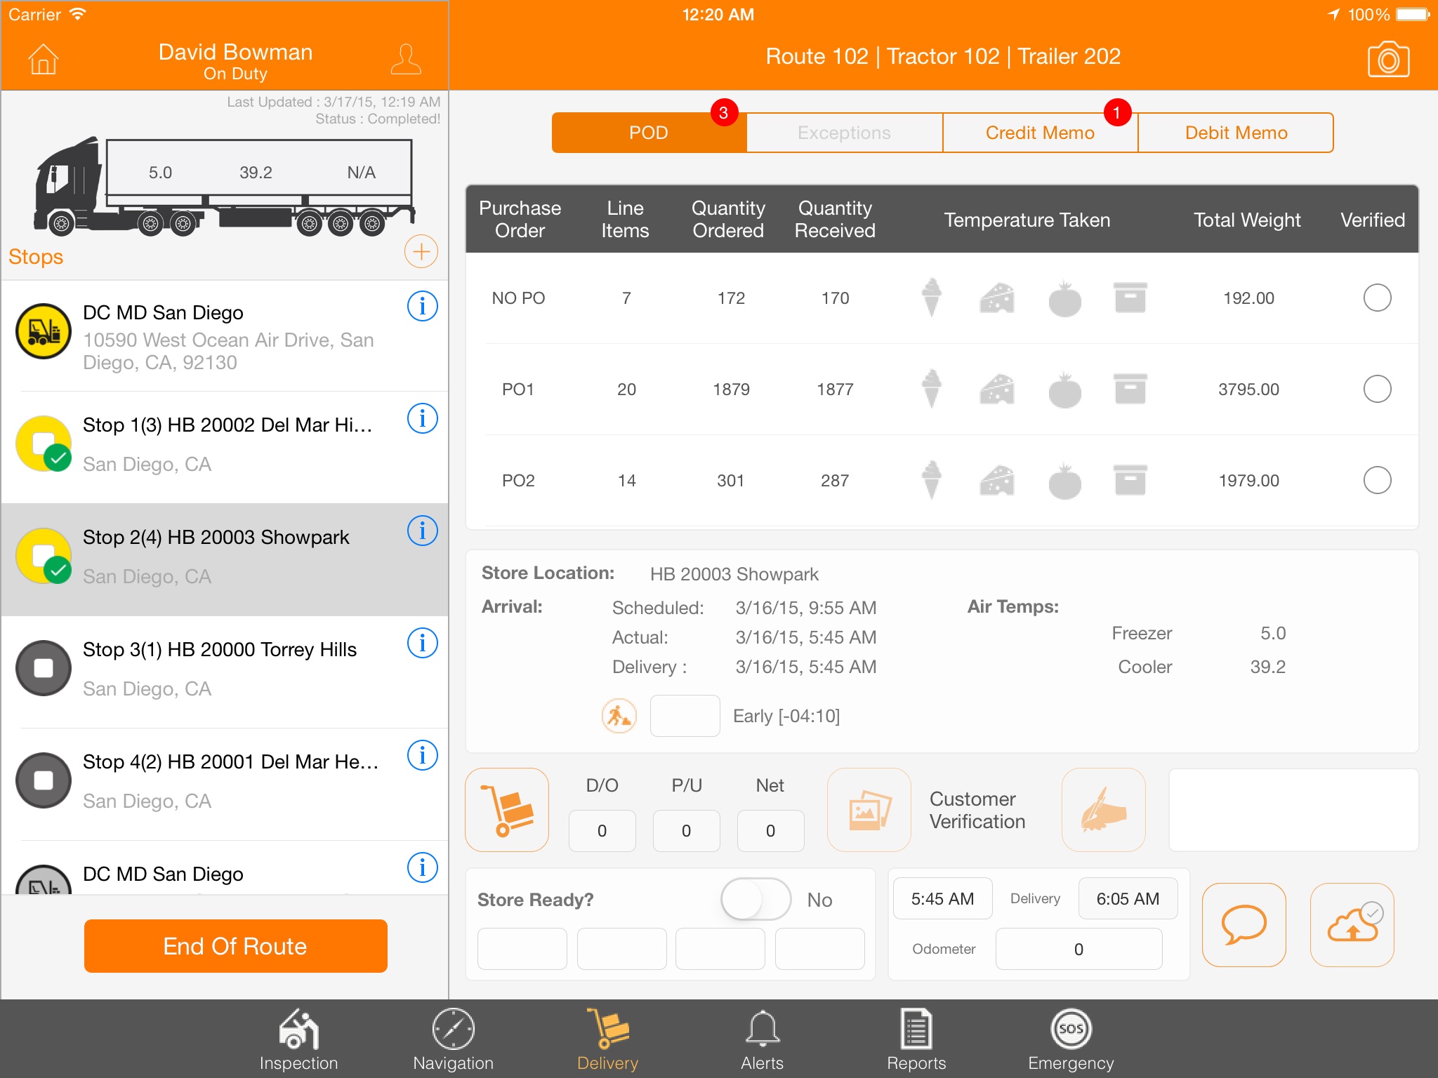The image size is (1438, 1078).
Task: Tap the cart/delivery items icon
Action: 508,807
